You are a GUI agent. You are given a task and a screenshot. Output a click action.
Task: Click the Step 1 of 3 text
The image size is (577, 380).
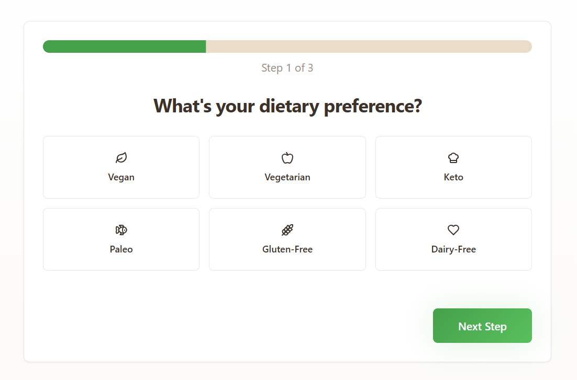click(287, 68)
